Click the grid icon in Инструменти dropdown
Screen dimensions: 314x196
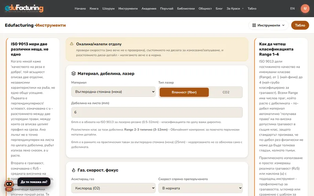(x=254, y=25)
